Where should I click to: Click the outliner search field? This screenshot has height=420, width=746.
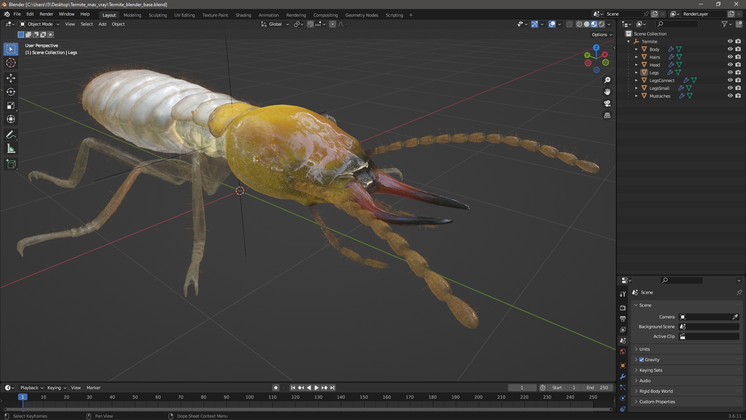(x=677, y=24)
